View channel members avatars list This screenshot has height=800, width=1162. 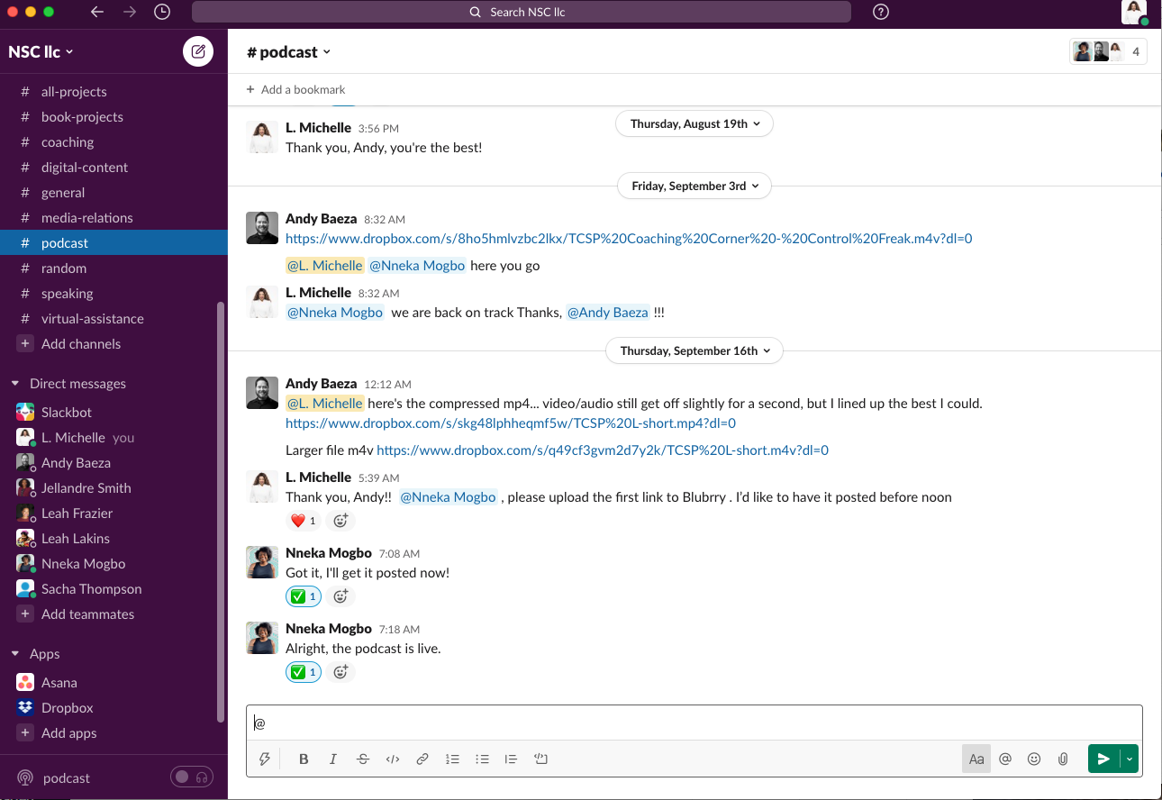point(1108,51)
